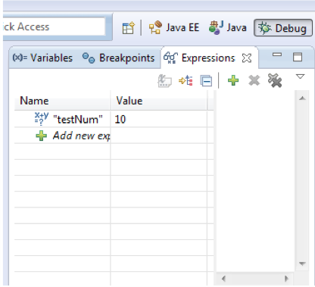
Task: Click the Name column header
Action: click(x=62, y=101)
